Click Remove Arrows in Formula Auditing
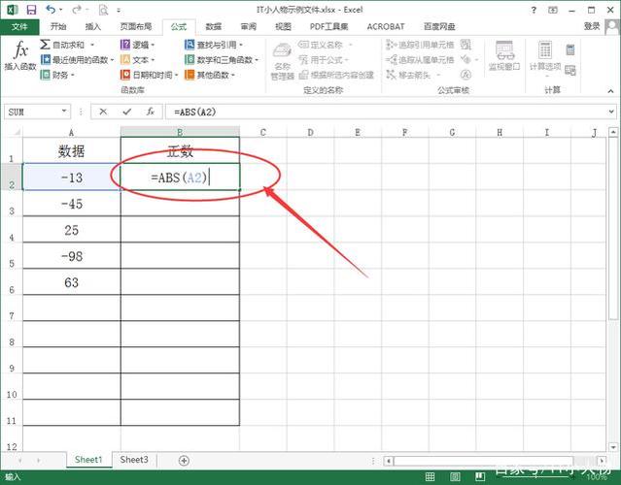This screenshot has width=621, height=485. [x=409, y=75]
